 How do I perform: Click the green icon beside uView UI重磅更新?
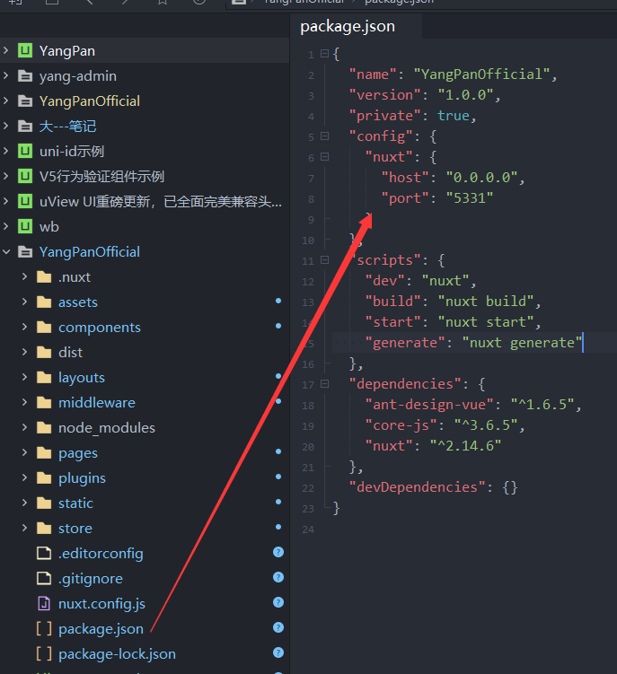[25, 202]
